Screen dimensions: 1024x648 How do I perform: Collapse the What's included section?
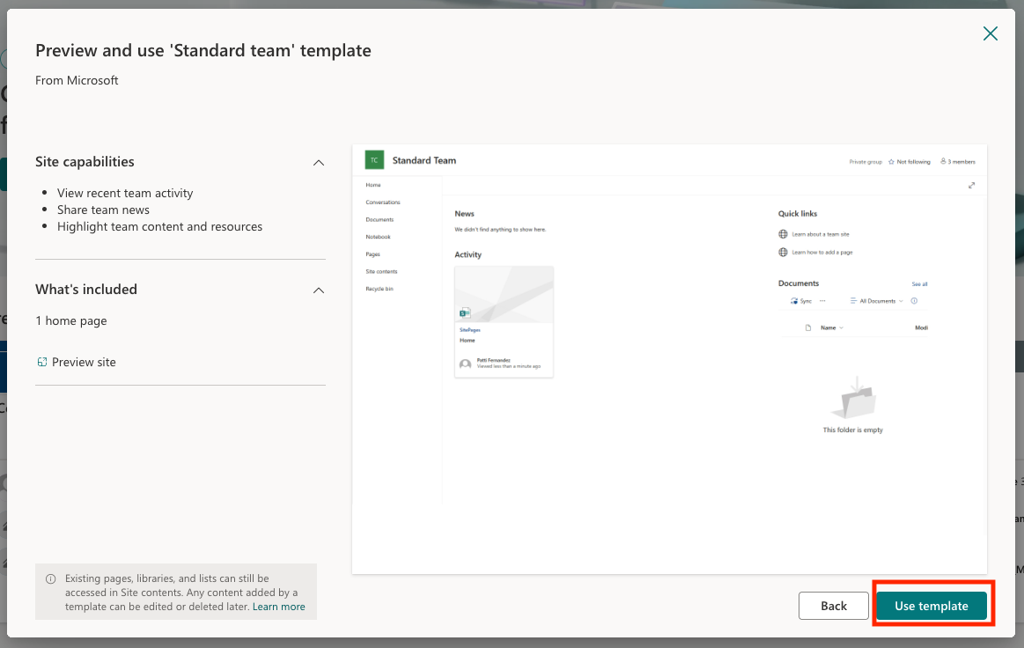click(319, 290)
